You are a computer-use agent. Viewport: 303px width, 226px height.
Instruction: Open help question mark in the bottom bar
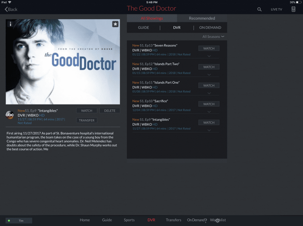(206, 220)
